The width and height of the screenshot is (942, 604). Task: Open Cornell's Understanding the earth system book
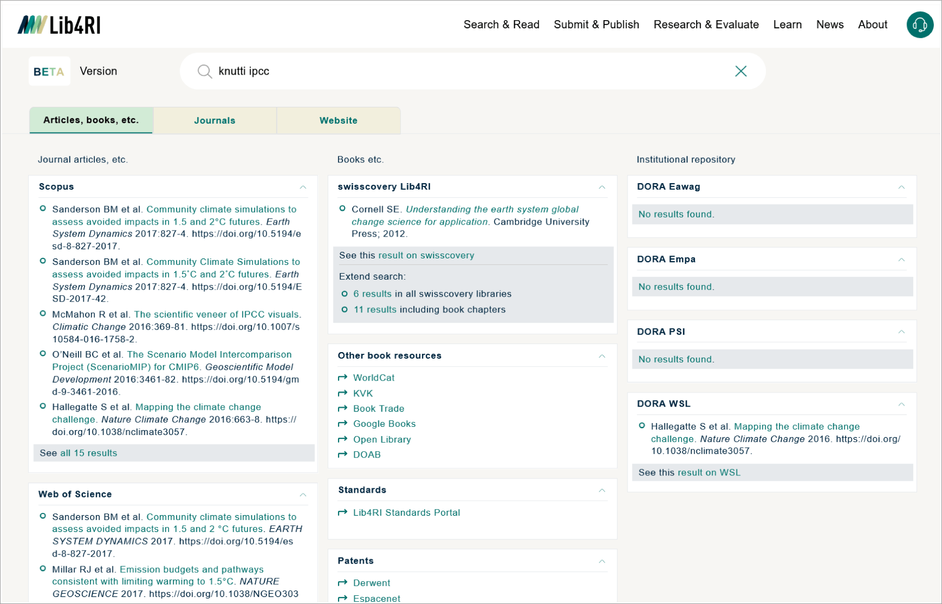(464, 215)
